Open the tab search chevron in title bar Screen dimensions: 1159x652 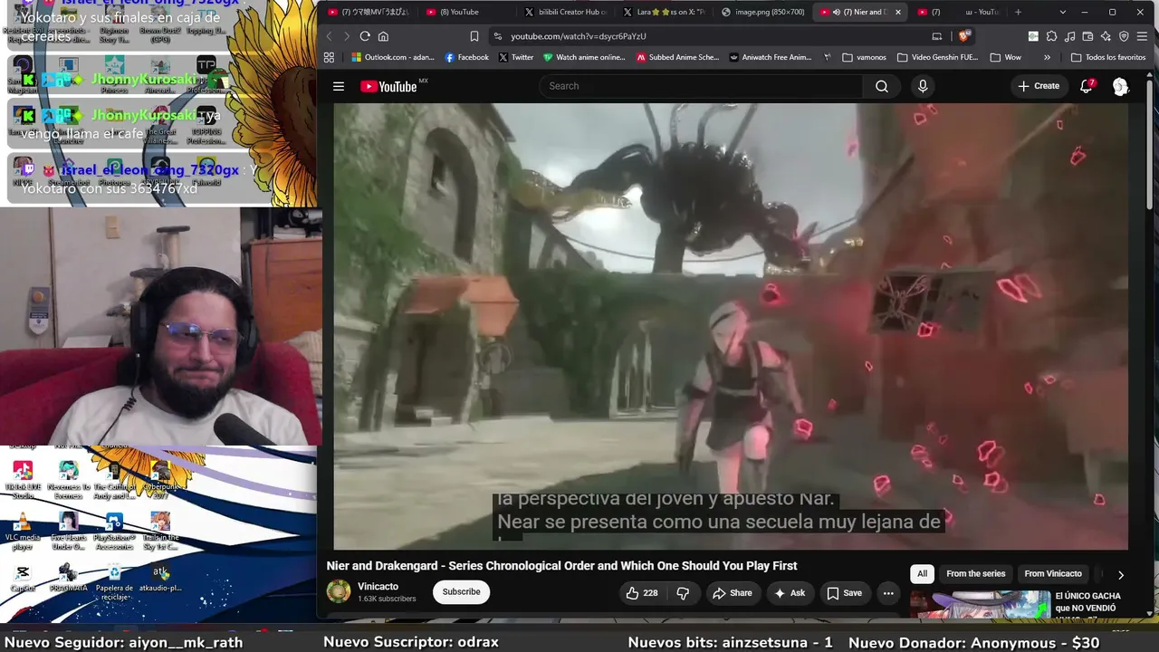tap(1062, 12)
